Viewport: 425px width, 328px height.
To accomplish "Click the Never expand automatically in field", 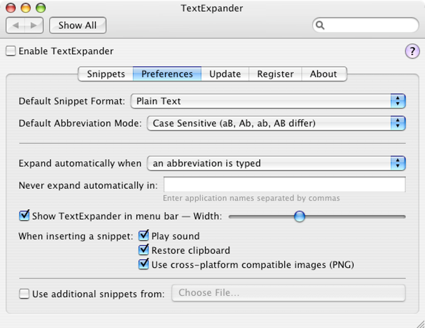I will point(284,185).
